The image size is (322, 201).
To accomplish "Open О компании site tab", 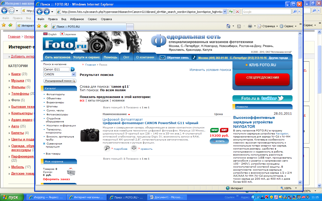I will tap(145, 57).
